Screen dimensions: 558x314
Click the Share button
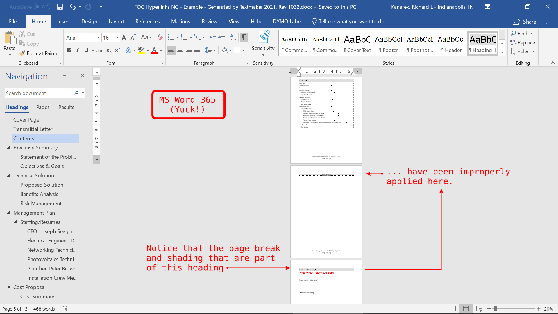pyautogui.click(x=524, y=22)
